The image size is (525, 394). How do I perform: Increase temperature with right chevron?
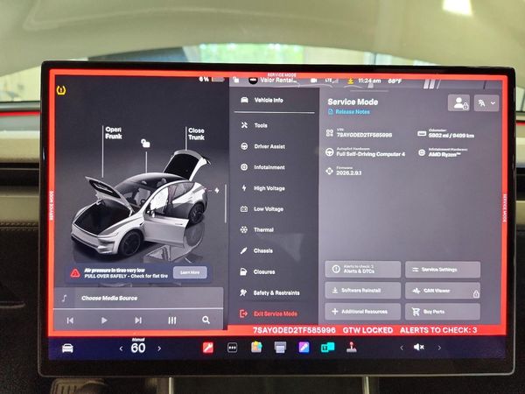[x=159, y=348]
